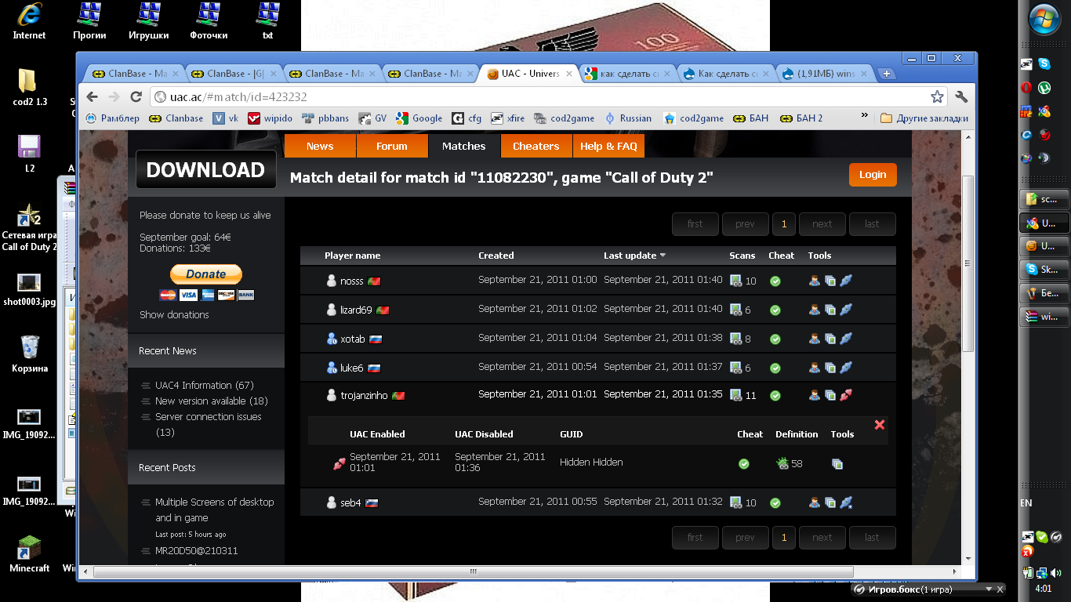Click the person tool icon in luke6 row
The image size is (1071, 602).
click(x=815, y=368)
